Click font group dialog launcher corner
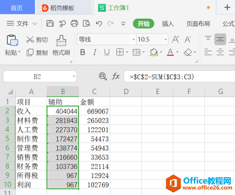Viewport: 235px width, 195px height. [196, 61]
